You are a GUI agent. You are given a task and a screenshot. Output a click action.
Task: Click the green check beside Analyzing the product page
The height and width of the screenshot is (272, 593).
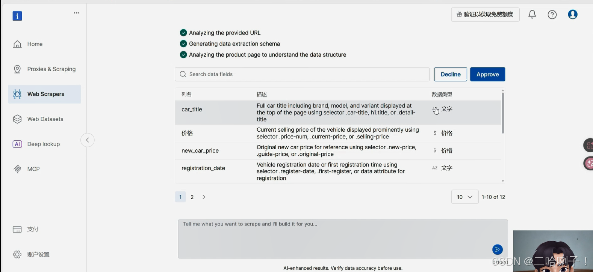pos(183,55)
